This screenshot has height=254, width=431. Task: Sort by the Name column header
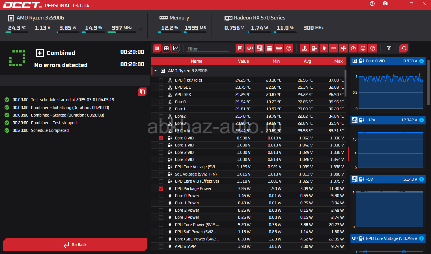(x=197, y=61)
